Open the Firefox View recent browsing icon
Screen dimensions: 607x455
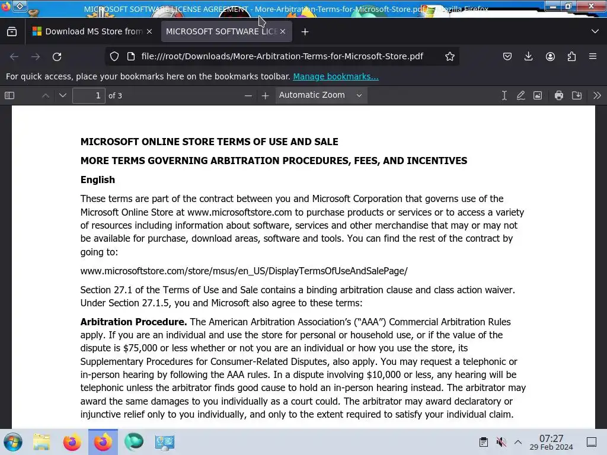pos(12,32)
